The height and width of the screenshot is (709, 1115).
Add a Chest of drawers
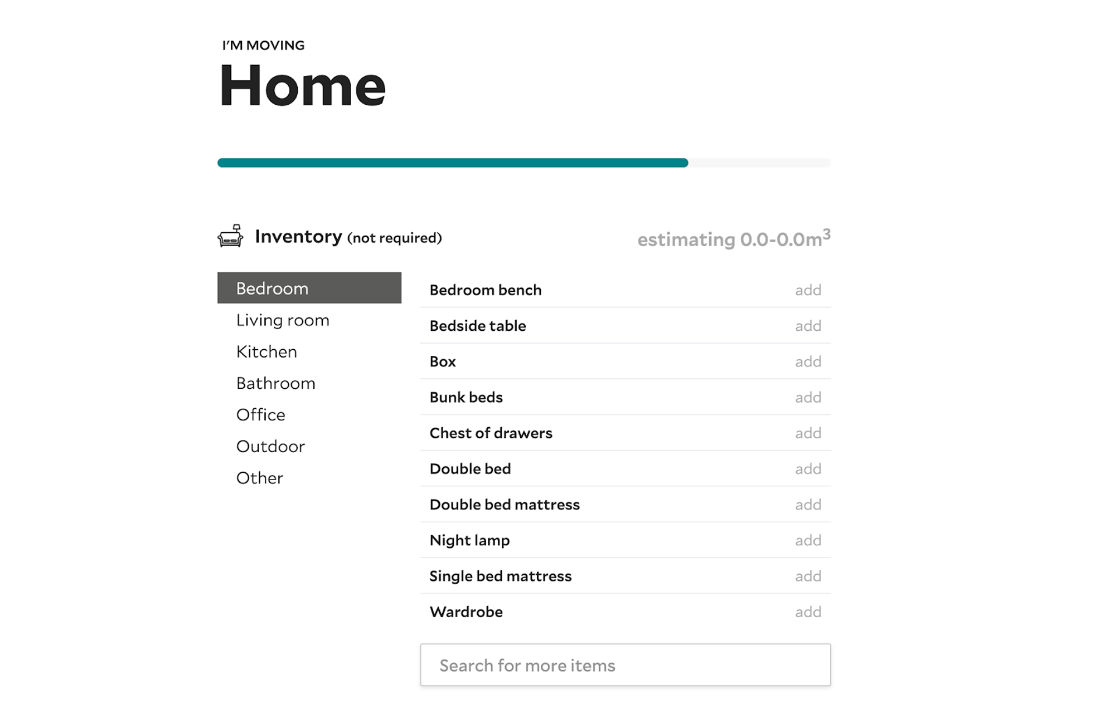click(x=808, y=433)
